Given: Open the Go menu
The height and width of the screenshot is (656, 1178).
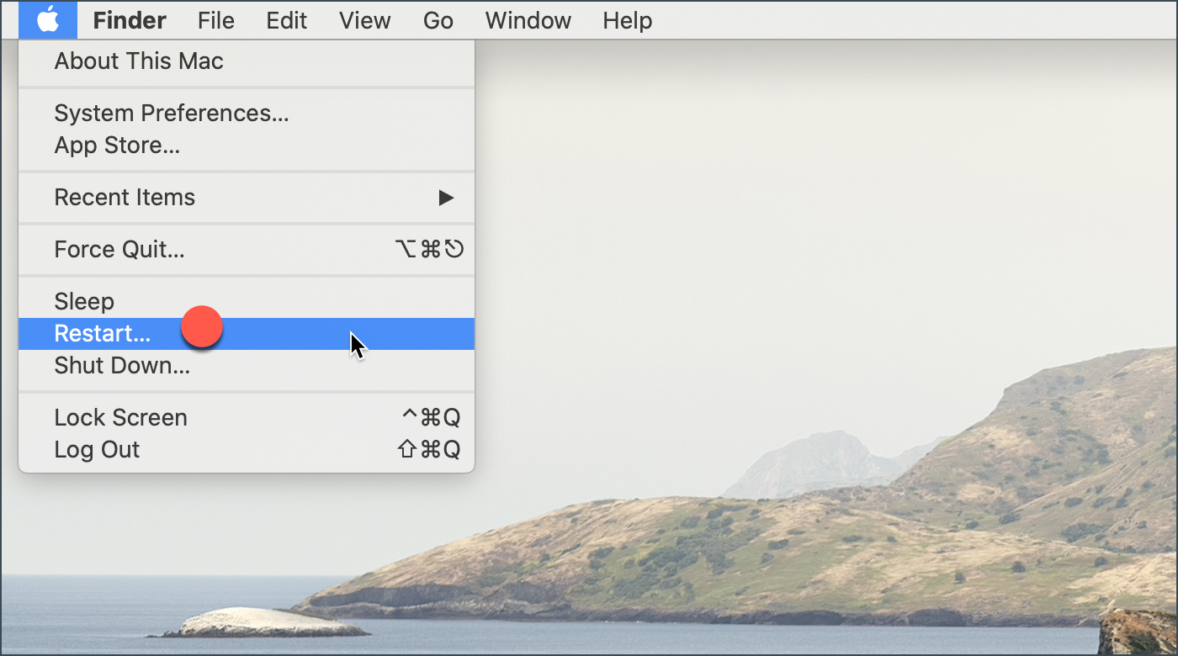Looking at the screenshot, I should tap(438, 20).
